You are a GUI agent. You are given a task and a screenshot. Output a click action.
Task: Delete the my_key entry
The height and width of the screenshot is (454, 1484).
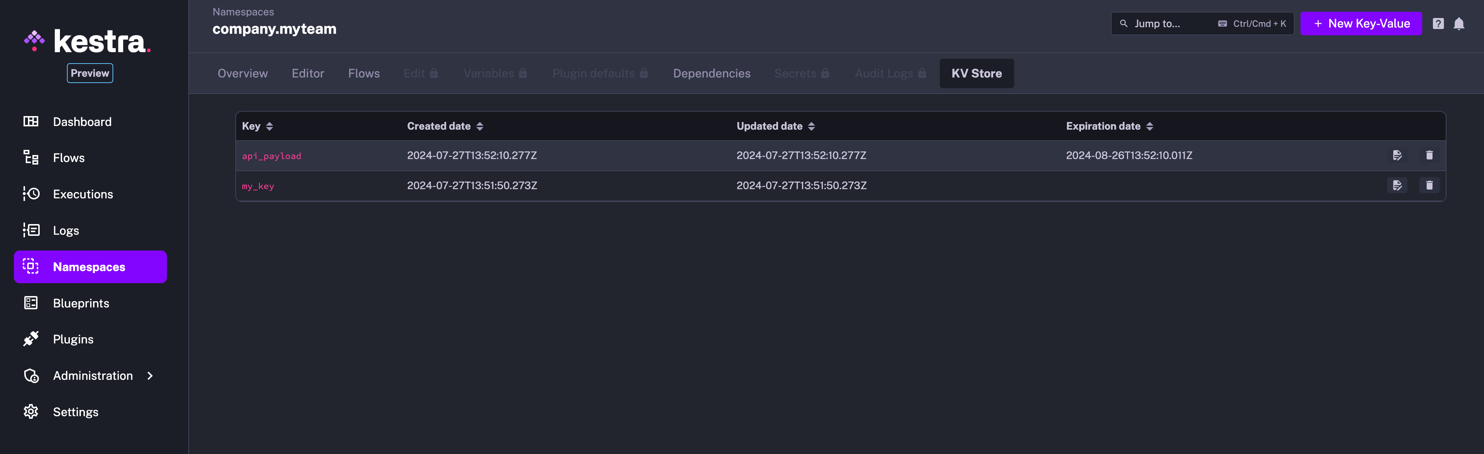1429,185
